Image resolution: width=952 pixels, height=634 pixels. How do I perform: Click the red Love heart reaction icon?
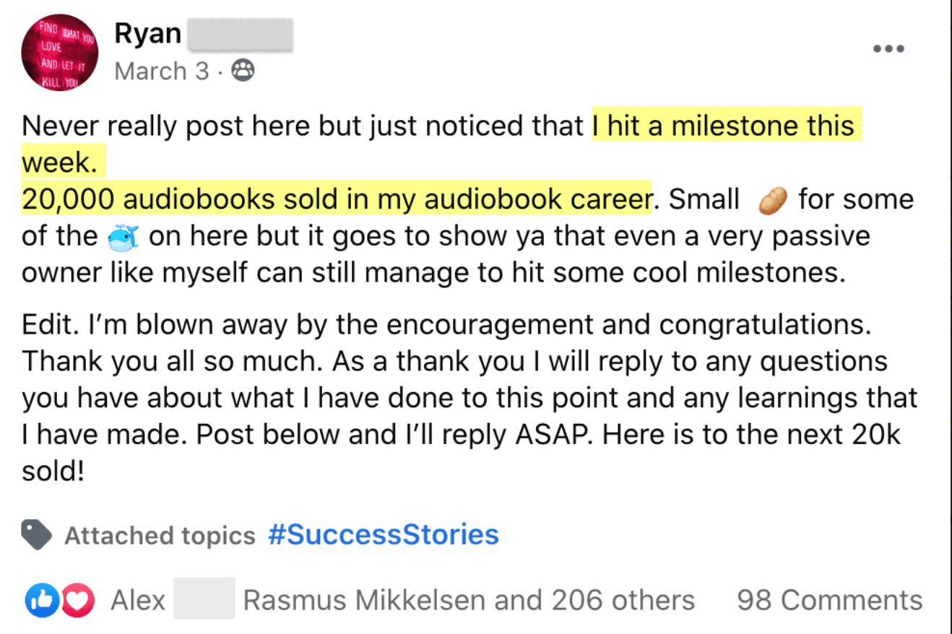[x=79, y=601]
